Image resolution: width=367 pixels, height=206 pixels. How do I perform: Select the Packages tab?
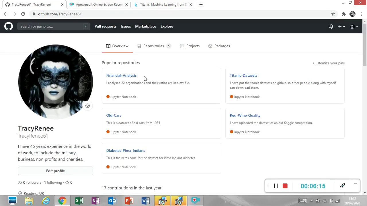[x=219, y=46]
